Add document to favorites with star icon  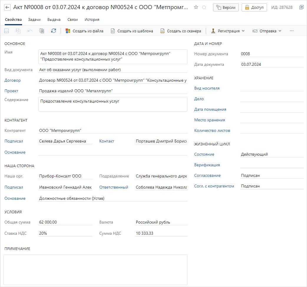[196, 7]
